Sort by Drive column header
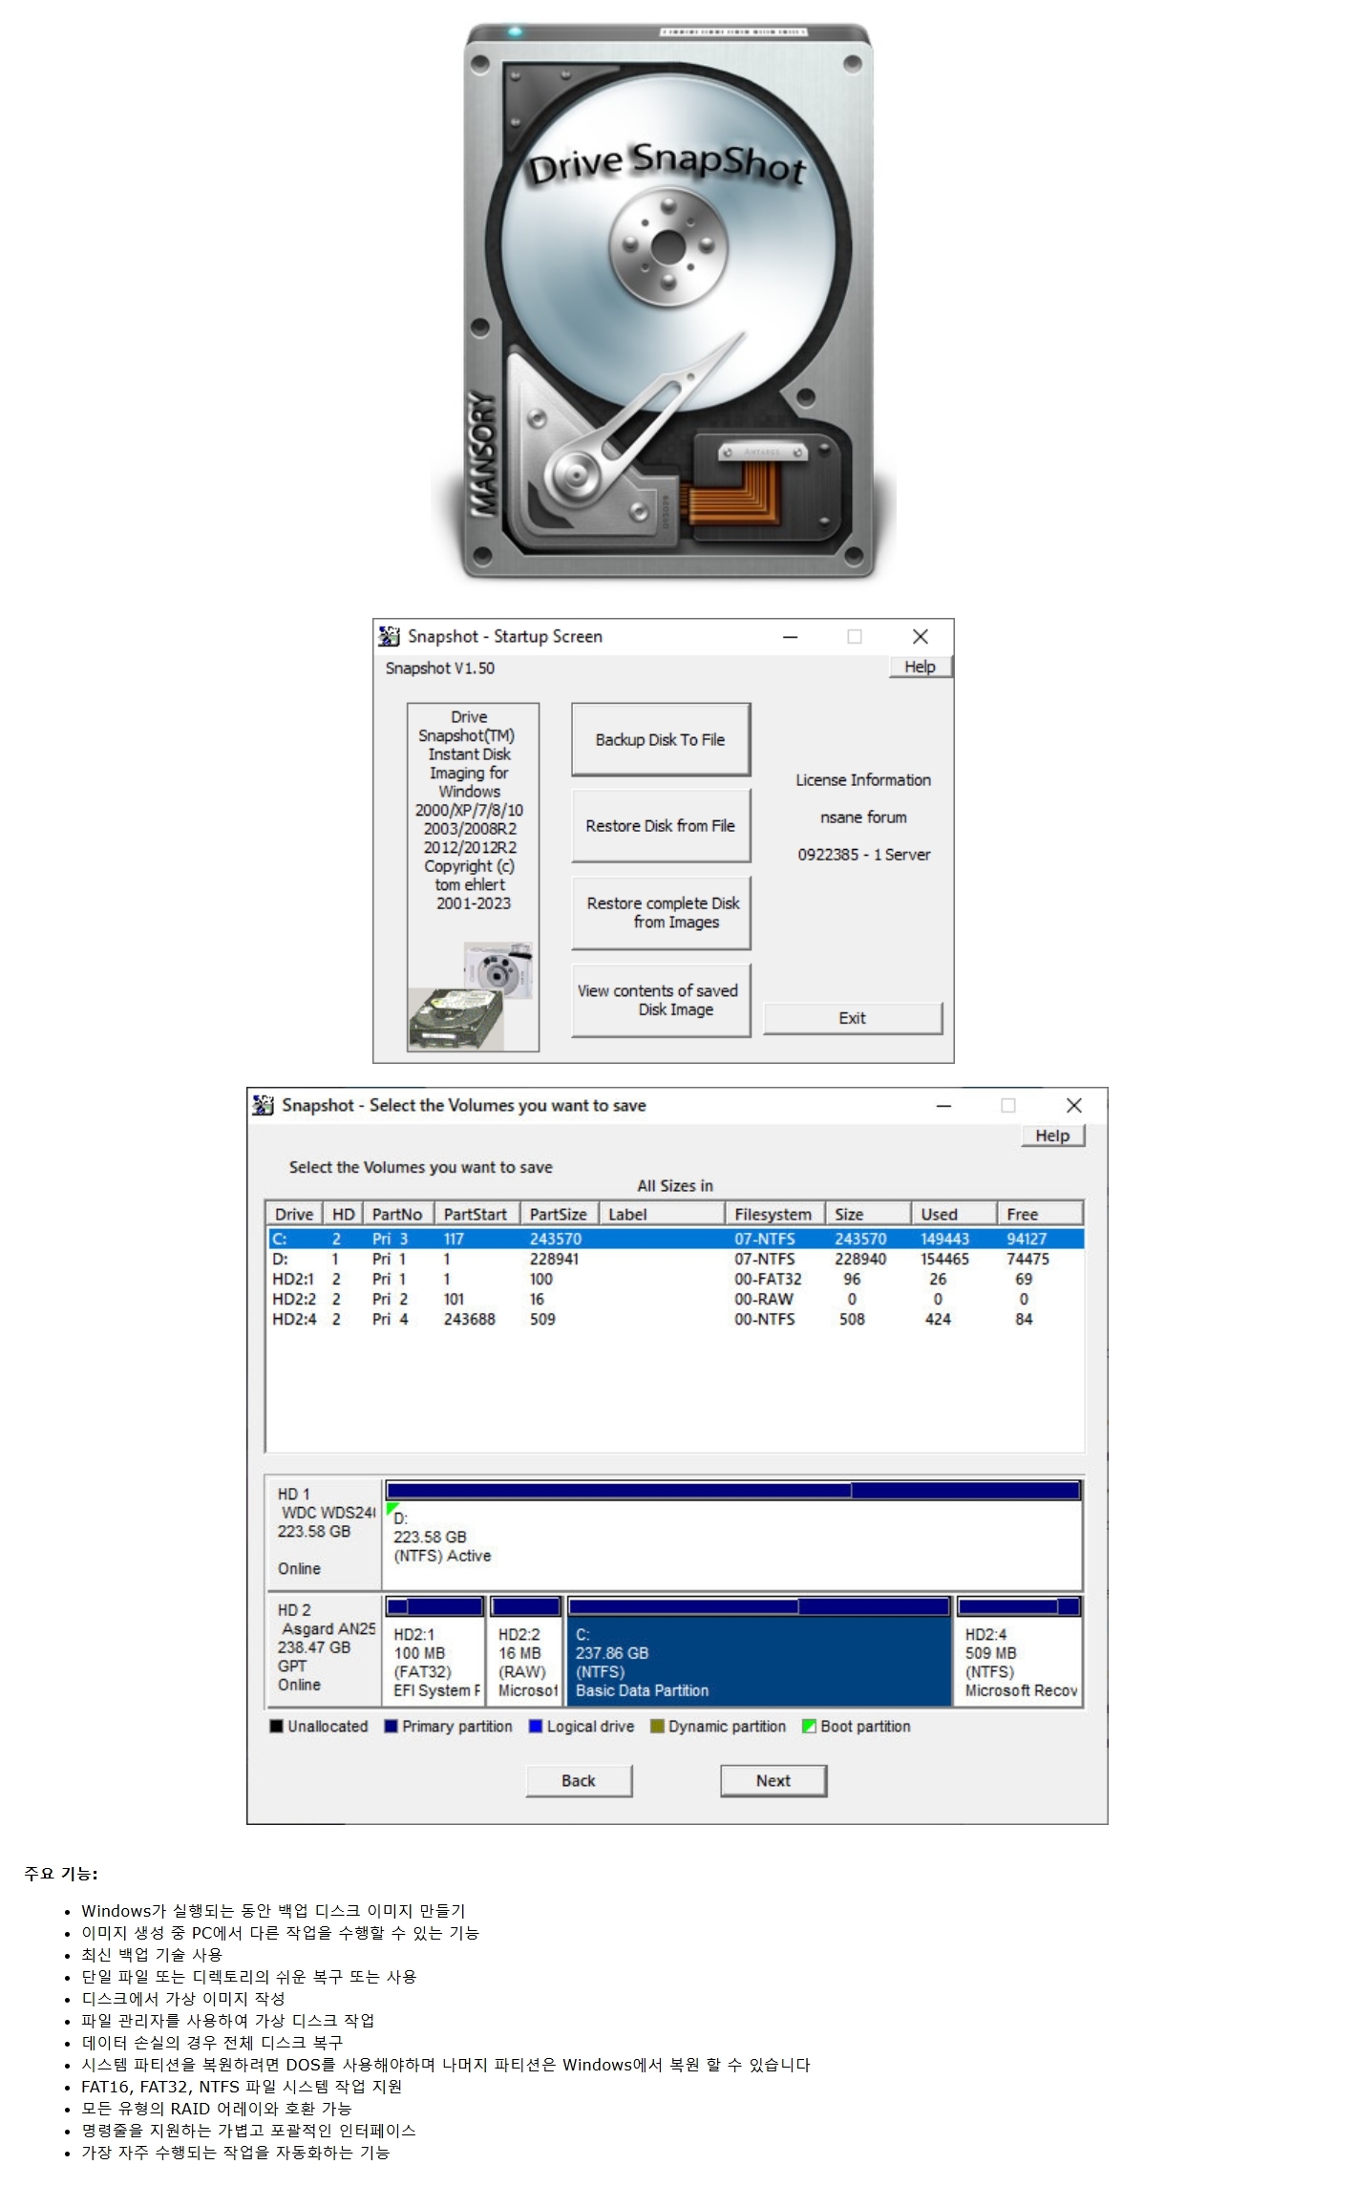 tap(294, 1214)
